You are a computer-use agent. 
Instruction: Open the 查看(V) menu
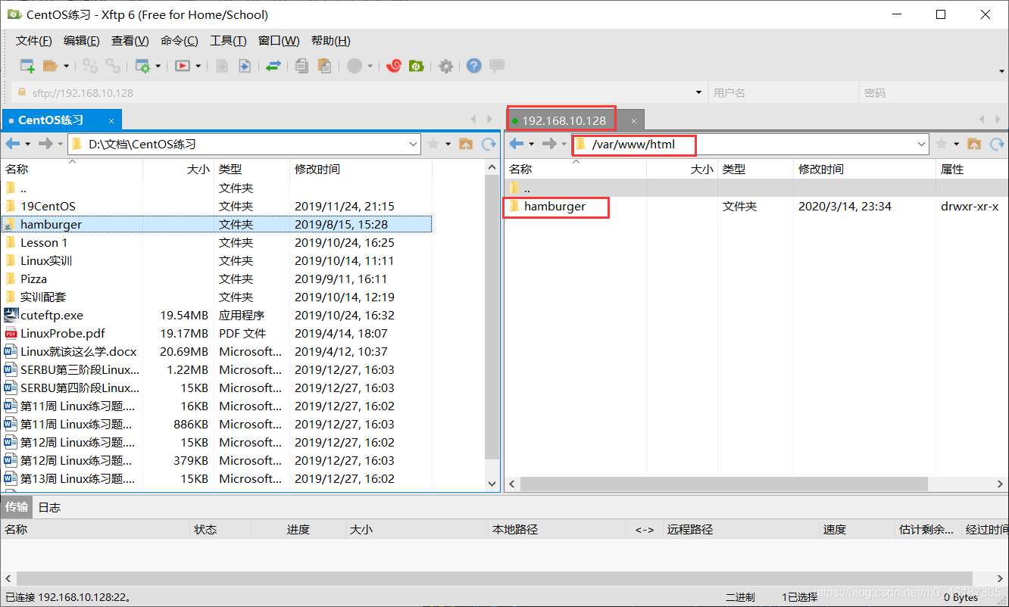pyautogui.click(x=130, y=41)
